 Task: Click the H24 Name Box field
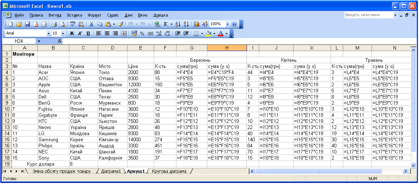[x=19, y=41]
